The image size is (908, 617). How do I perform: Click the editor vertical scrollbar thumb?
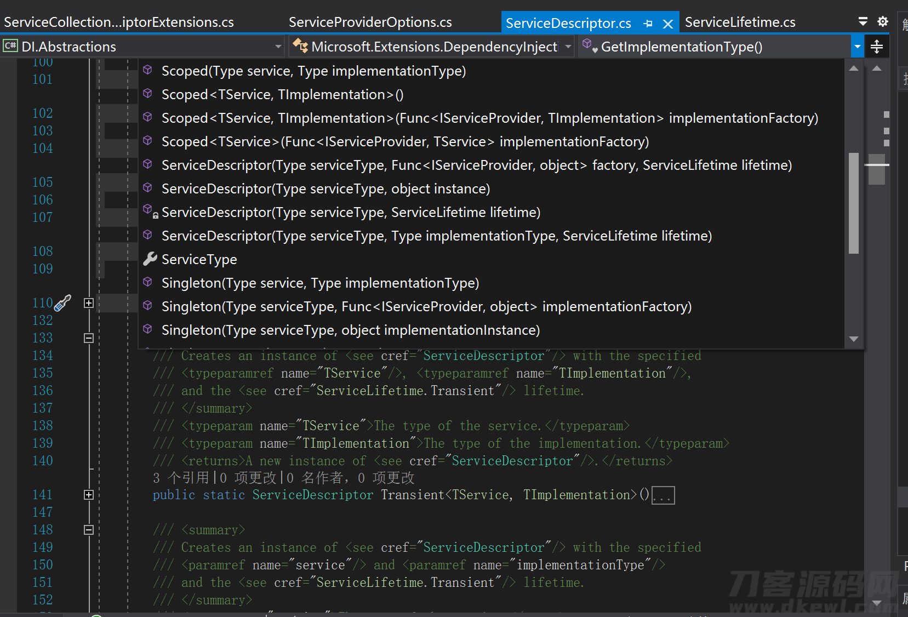pyautogui.click(x=877, y=170)
